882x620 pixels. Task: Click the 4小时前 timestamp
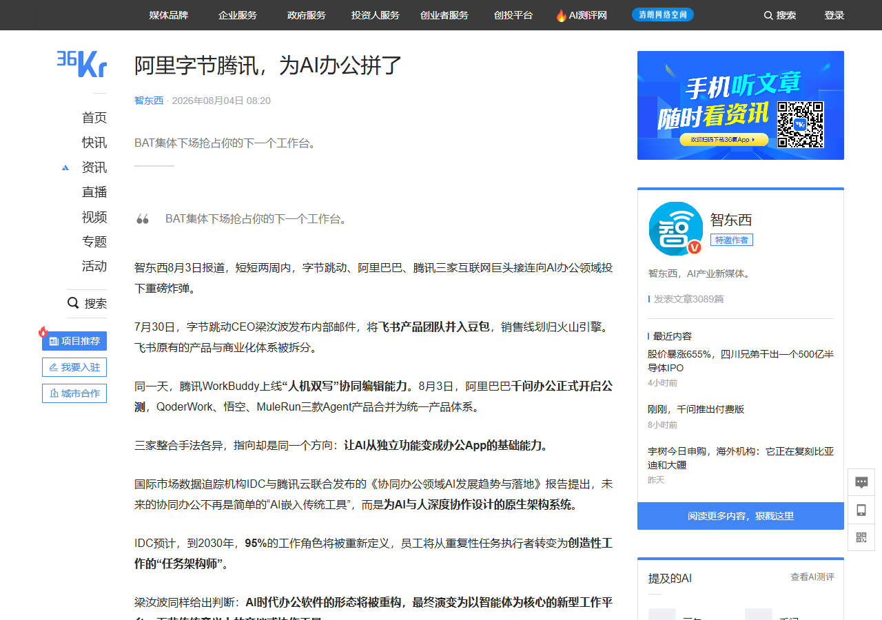tap(662, 383)
